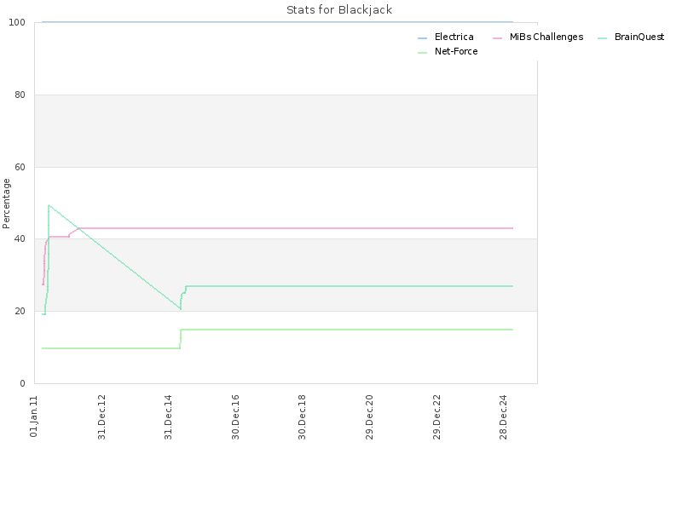Screen dimensions: 682x511
Task: Click the 80 y-axis tick label
Action: (x=20, y=95)
